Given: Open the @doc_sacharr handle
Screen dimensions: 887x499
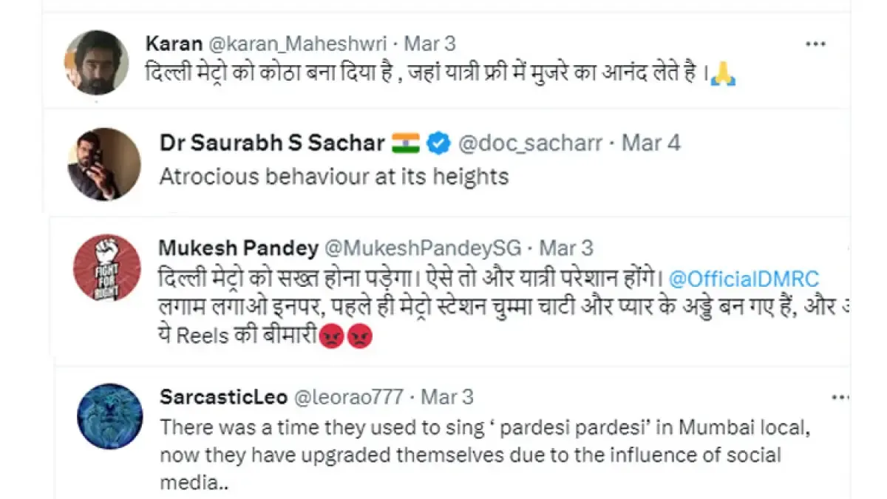Looking at the screenshot, I should tap(531, 143).
